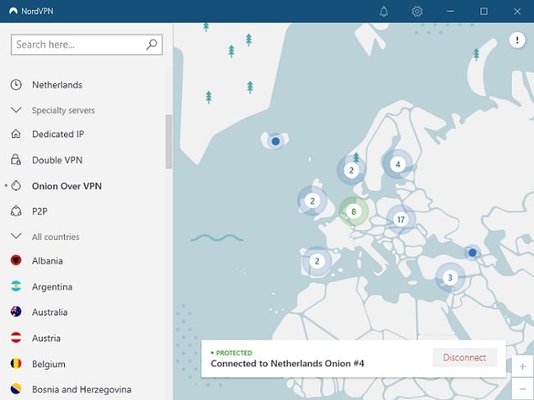Click the Belgium flag icon
The width and height of the screenshot is (534, 400).
pyautogui.click(x=16, y=364)
